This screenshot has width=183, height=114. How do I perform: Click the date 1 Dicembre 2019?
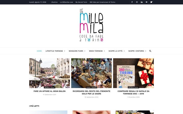[133, 97]
